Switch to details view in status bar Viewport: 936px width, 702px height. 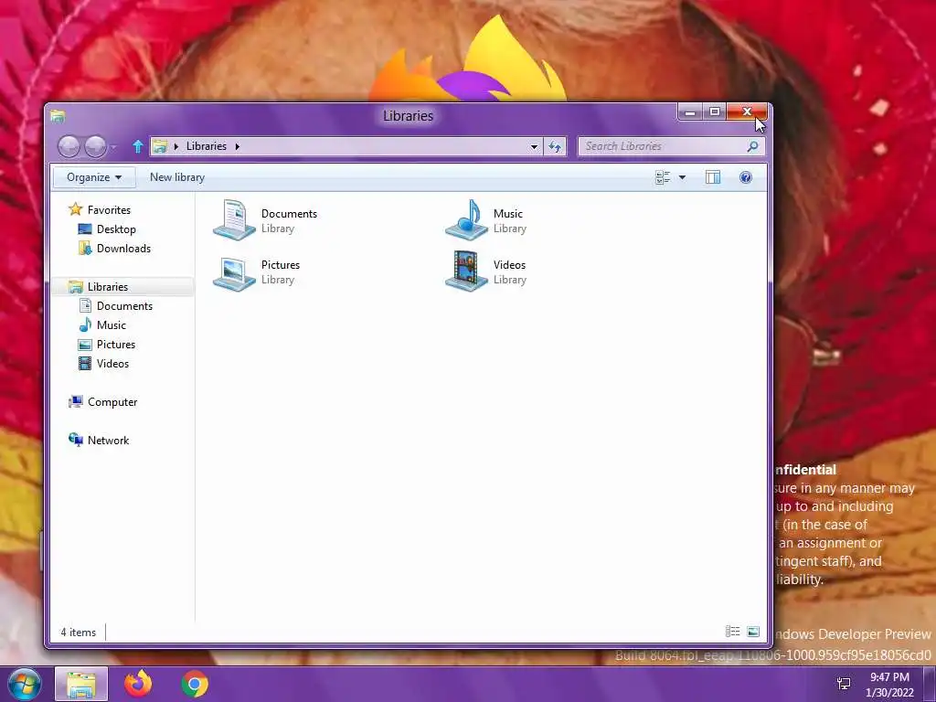[732, 632]
